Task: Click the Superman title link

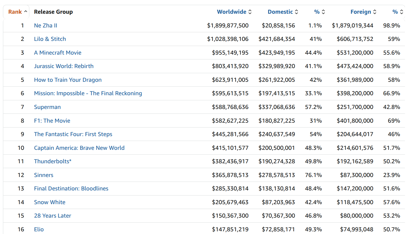Action: click(x=47, y=107)
